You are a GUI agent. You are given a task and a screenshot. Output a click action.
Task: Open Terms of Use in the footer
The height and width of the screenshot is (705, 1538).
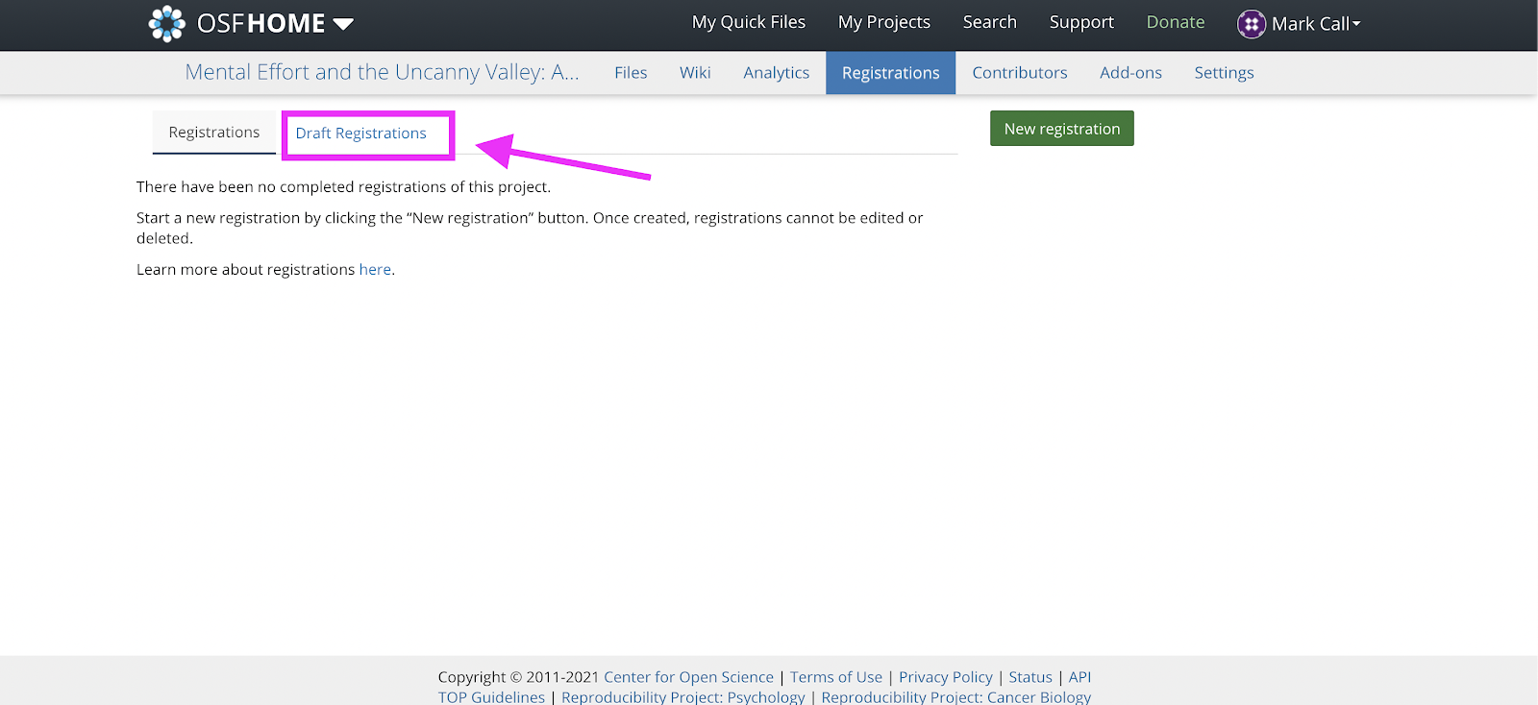click(836, 677)
